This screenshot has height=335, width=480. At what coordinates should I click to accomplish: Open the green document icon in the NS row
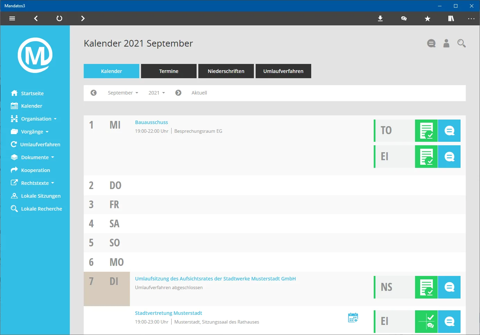(x=426, y=287)
